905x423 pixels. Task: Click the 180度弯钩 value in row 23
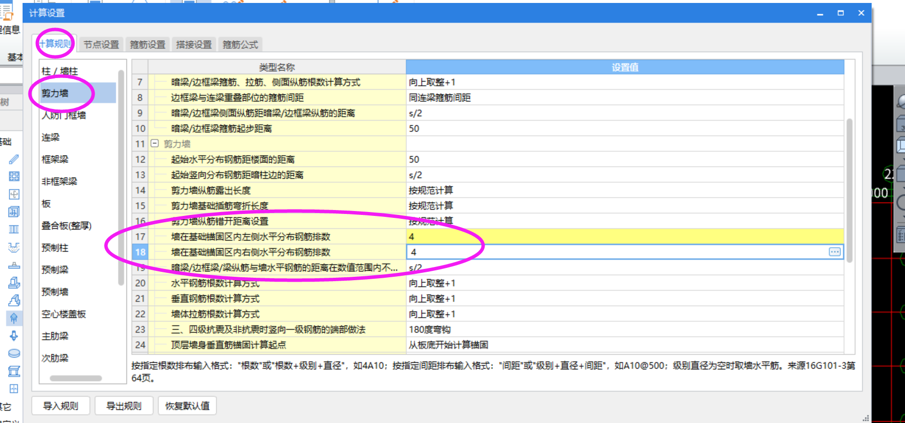(625, 329)
